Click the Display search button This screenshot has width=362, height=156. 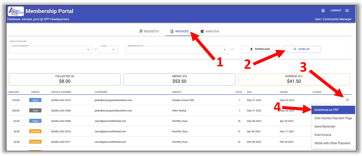pyautogui.click(x=301, y=49)
